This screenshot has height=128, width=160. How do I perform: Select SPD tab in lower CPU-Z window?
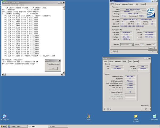pyautogui.click(x=130, y=61)
